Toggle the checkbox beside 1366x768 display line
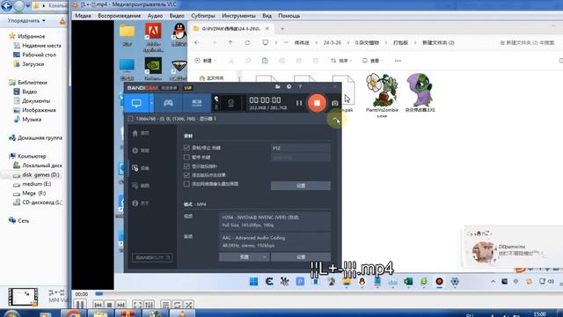The width and height of the screenshot is (563, 317). pyautogui.click(x=130, y=119)
